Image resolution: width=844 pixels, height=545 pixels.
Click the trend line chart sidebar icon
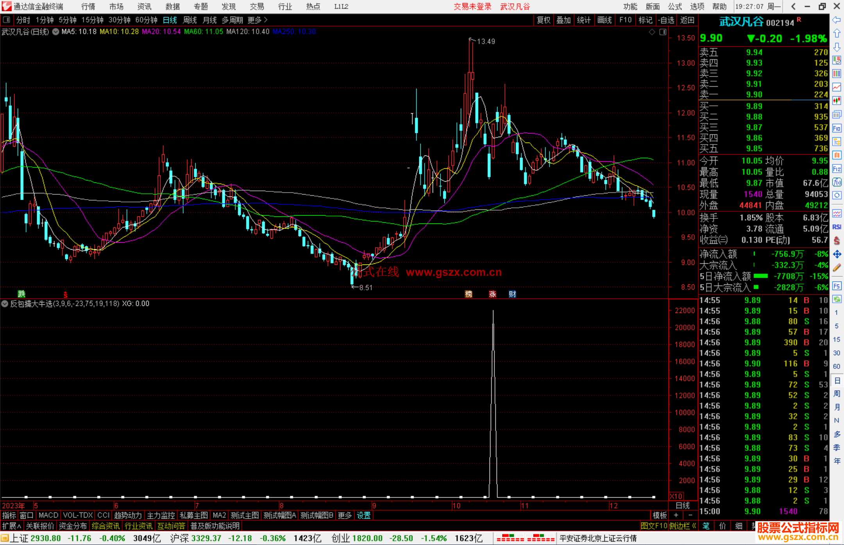(837, 87)
